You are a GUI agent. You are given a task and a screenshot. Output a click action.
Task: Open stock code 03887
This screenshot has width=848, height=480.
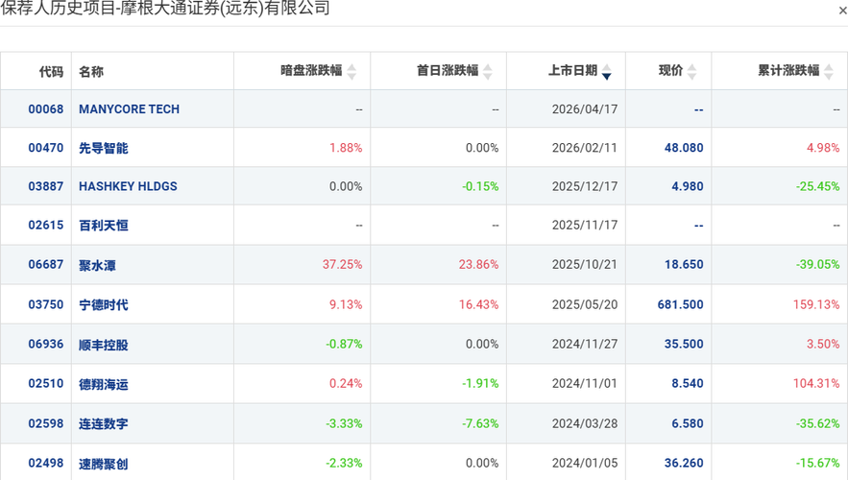click(46, 186)
